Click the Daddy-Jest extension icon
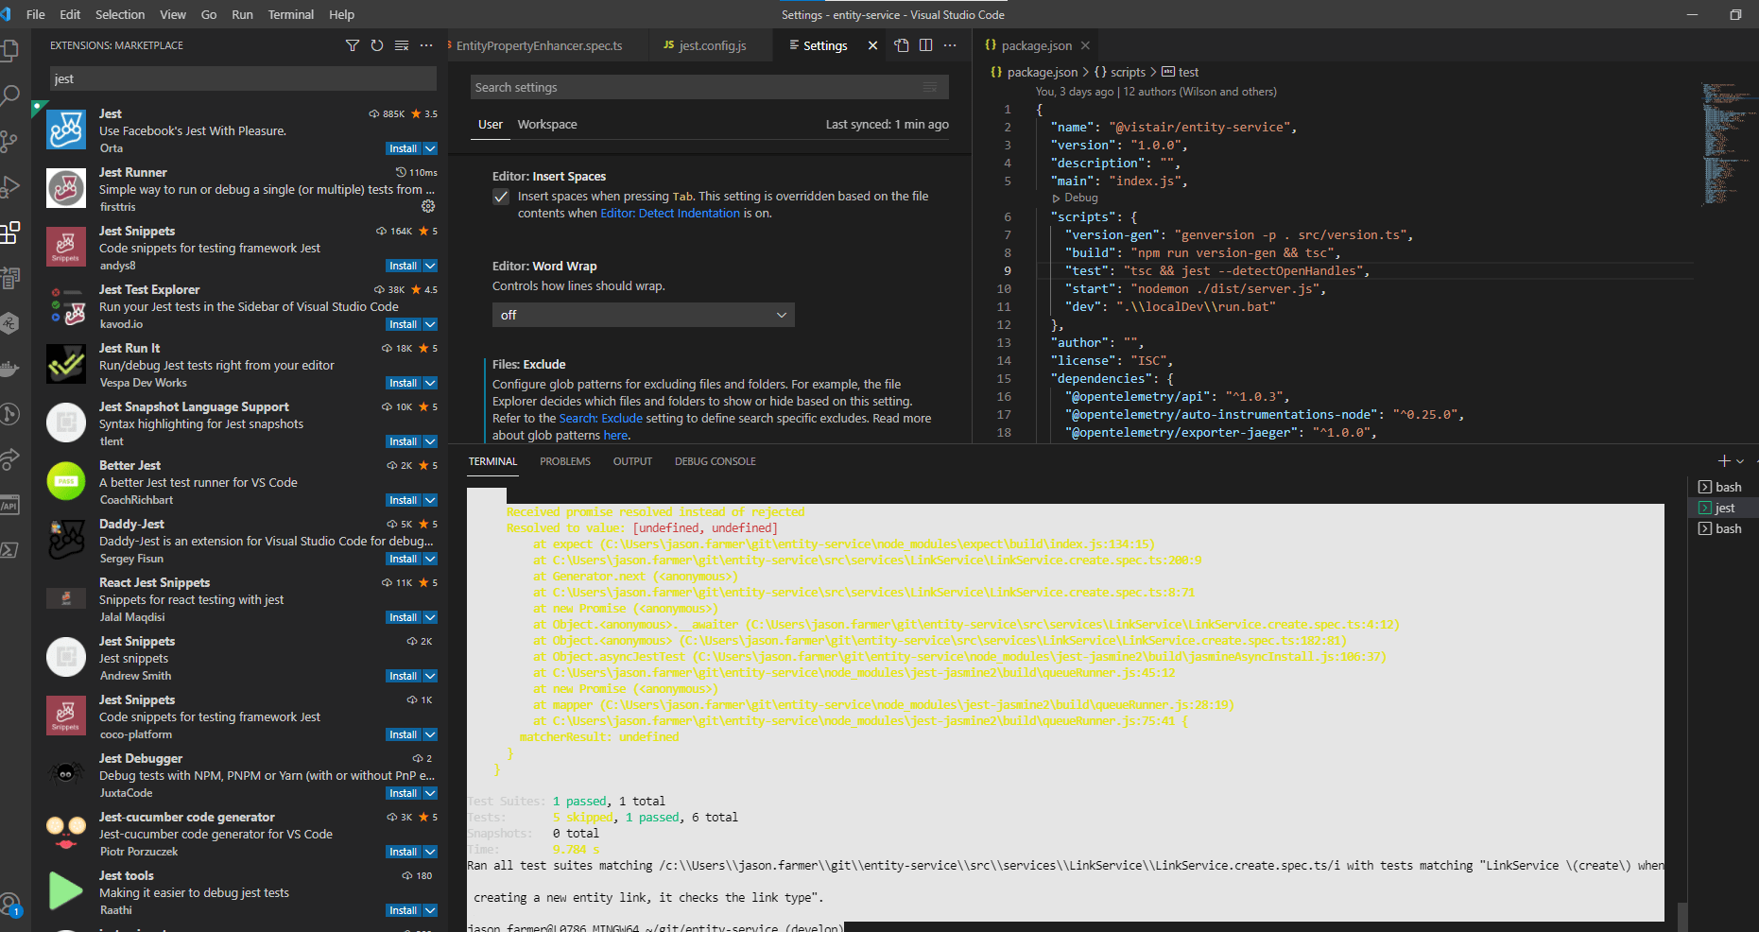The image size is (1759, 932). [x=66, y=540]
